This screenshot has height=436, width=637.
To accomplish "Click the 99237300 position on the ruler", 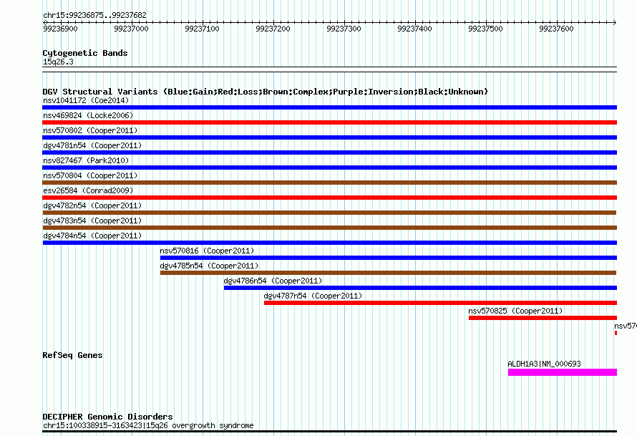I will click(x=344, y=29).
